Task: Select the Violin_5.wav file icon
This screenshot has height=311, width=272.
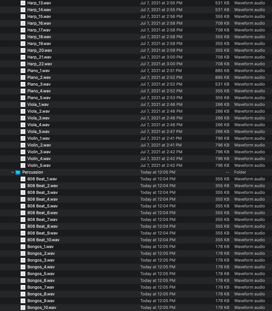Action: 23,165
